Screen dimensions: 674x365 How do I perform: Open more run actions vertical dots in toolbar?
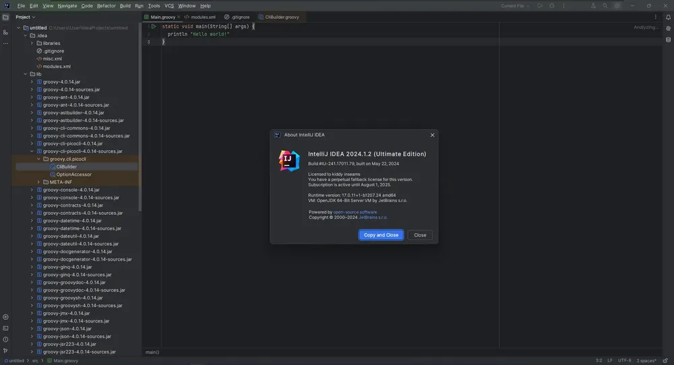[564, 5]
